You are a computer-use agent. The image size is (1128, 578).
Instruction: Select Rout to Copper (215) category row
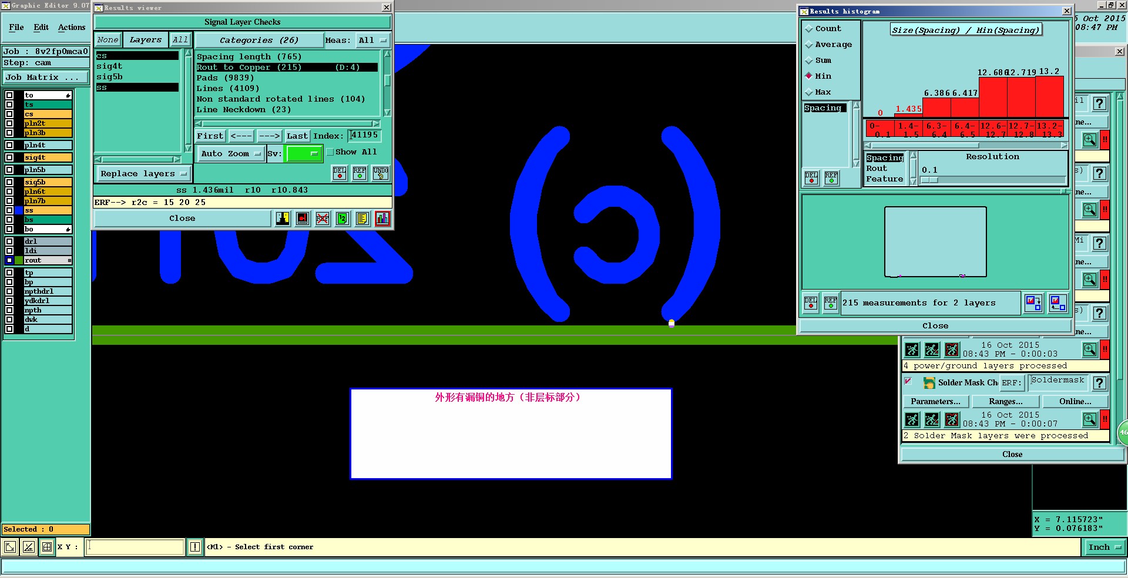click(x=287, y=68)
